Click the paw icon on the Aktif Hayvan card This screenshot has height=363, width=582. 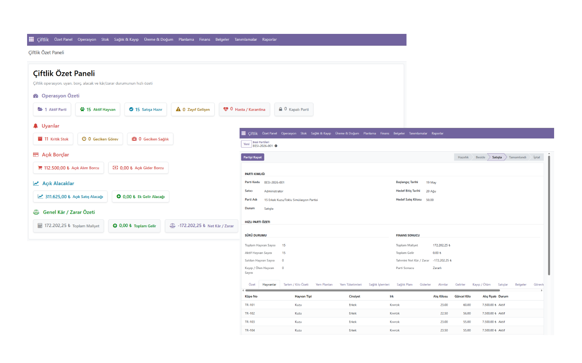pyautogui.click(x=82, y=109)
